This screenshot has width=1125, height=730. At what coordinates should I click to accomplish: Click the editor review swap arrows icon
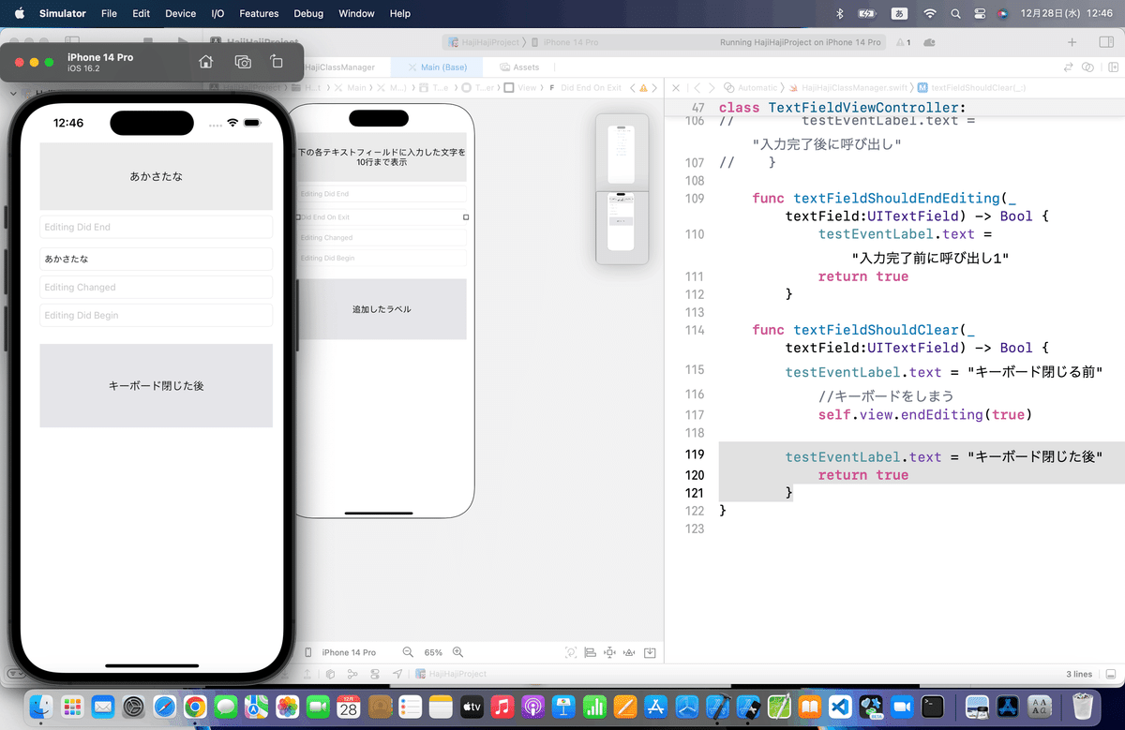(1067, 67)
